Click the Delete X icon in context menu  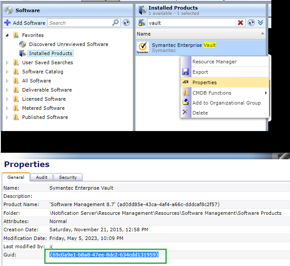point(185,112)
